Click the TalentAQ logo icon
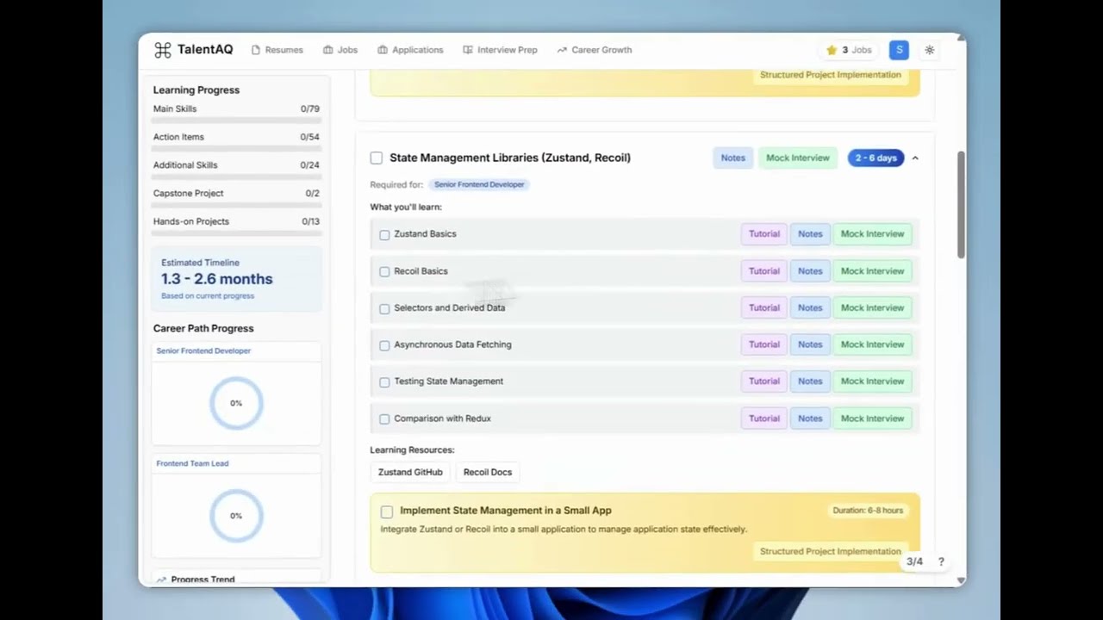 pos(163,50)
